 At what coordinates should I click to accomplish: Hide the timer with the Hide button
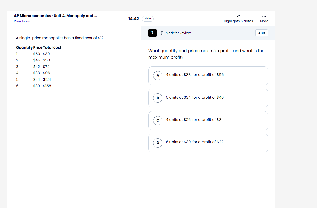(x=148, y=19)
